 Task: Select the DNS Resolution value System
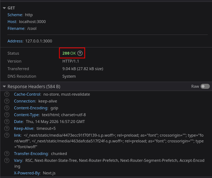(69, 76)
